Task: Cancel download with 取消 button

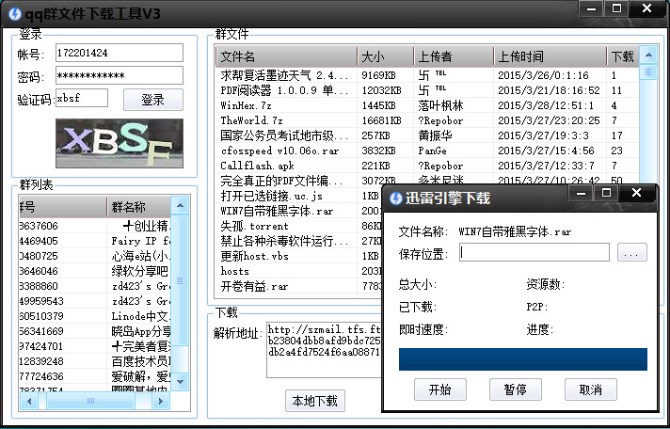Action: [591, 389]
